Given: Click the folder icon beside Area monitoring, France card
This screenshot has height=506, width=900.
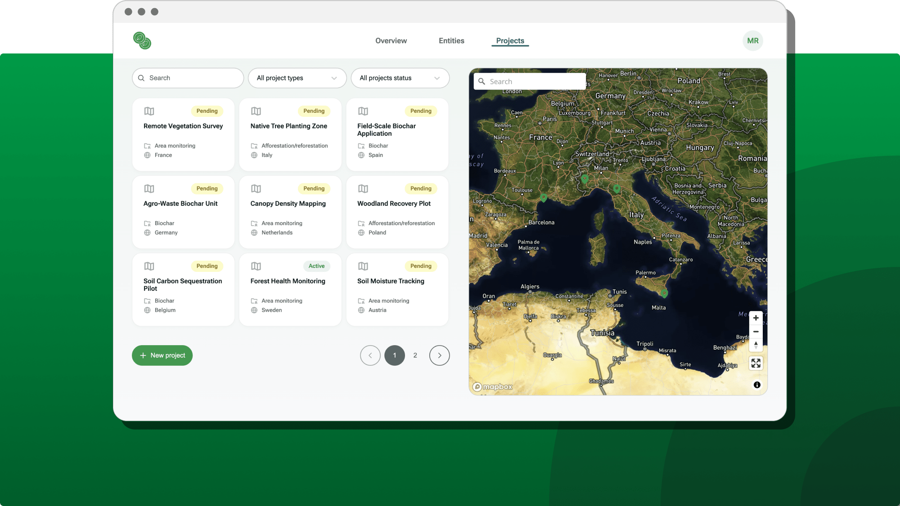Looking at the screenshot, I should pos(147,146).
